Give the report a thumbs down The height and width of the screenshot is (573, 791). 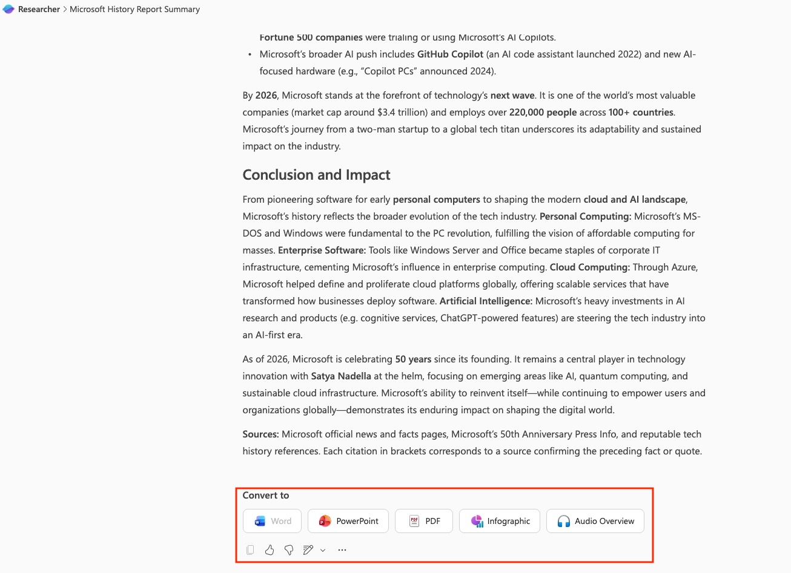click(289, 550)
